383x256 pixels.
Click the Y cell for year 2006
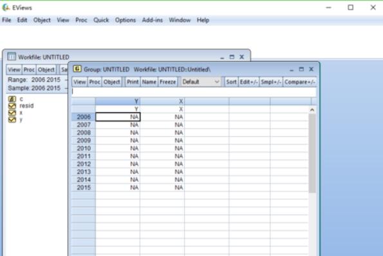pyautogui.click(x=118, y=117)
